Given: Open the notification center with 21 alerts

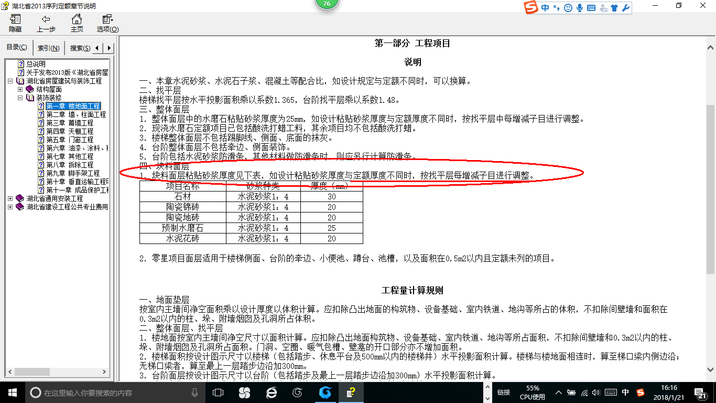Looking at the screenshot, I should pos(701,393).
